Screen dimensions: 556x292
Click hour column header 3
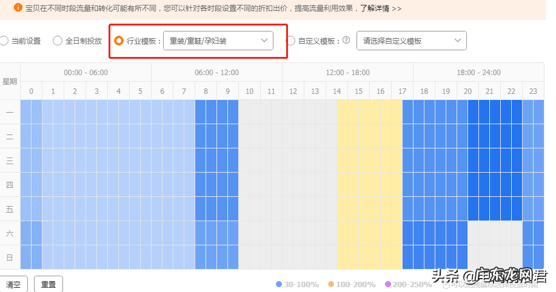click(x=97, y=91)
